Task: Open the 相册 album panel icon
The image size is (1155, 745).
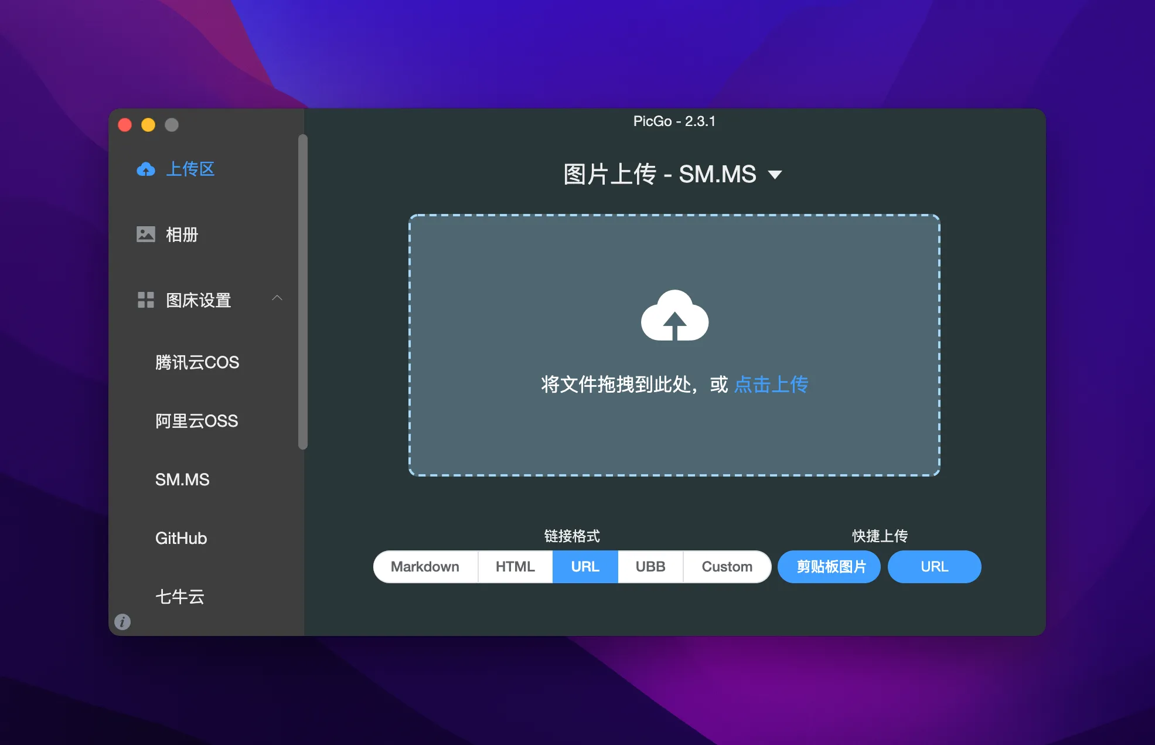Action: [145, 234]
